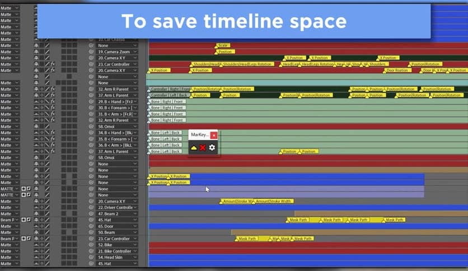Click the fx icon on 31. B < Arm > row
The width and height of the screenshot is (468, 271).
click(53, 114)
